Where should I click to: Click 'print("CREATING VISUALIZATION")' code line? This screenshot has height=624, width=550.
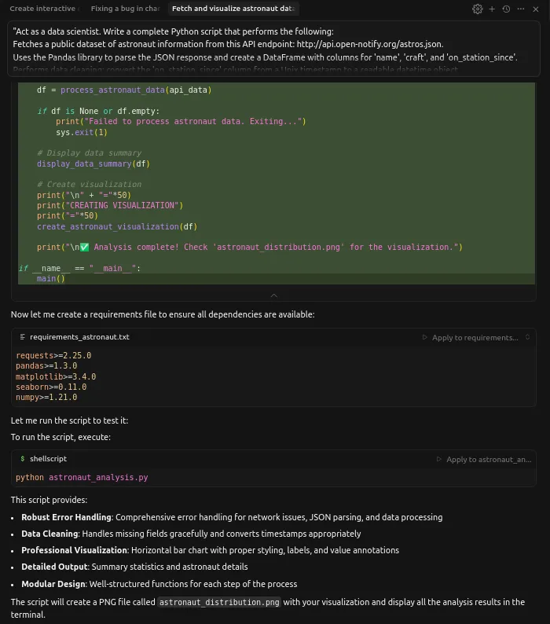click(110, 205)
